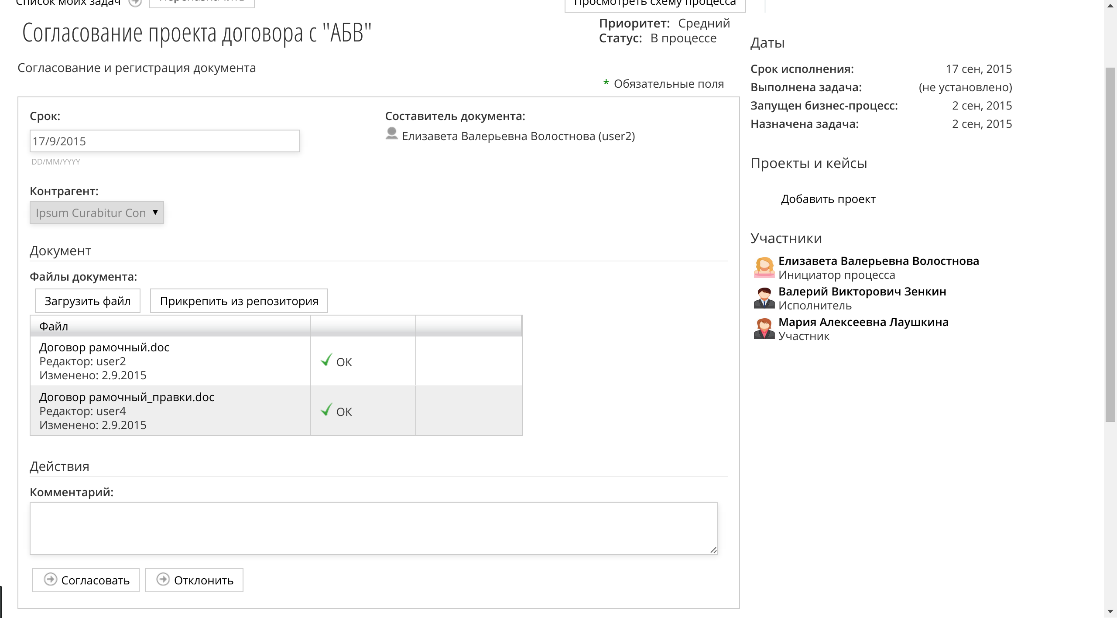Viewport: 1117px width, 618px height.
Task: Click the Добавить проект link
Action: pyautogui.click(x=828, y=199)
